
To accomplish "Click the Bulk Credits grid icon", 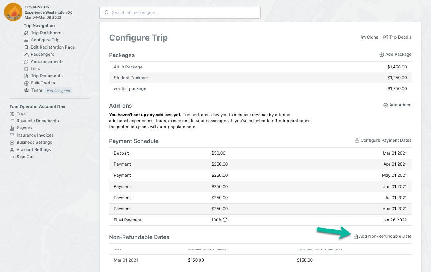I will click(27, 83).
